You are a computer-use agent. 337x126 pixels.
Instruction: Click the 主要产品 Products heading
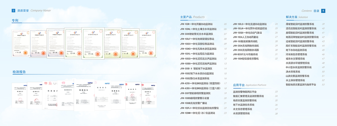[x=192, y=17]
